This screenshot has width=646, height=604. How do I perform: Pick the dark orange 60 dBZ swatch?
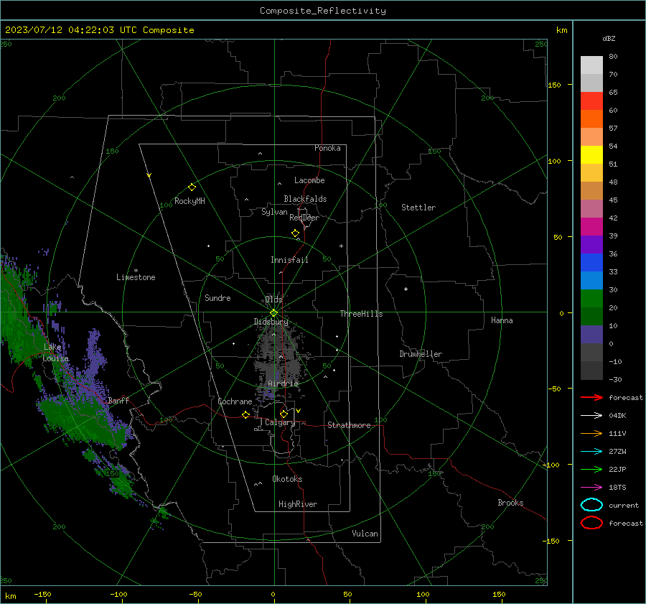(x=591, y=119)
